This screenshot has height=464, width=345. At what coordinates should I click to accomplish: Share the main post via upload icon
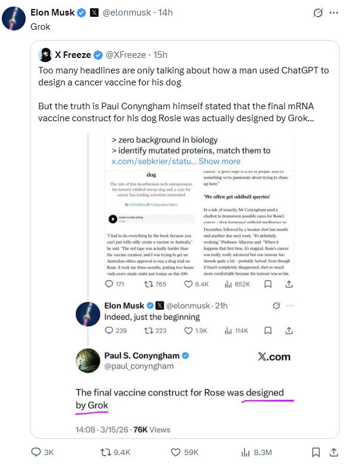tap(334, 452)
